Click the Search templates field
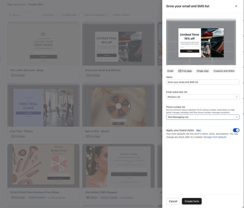The height and width of the screenshot is (208, 244). pos(23,15)
